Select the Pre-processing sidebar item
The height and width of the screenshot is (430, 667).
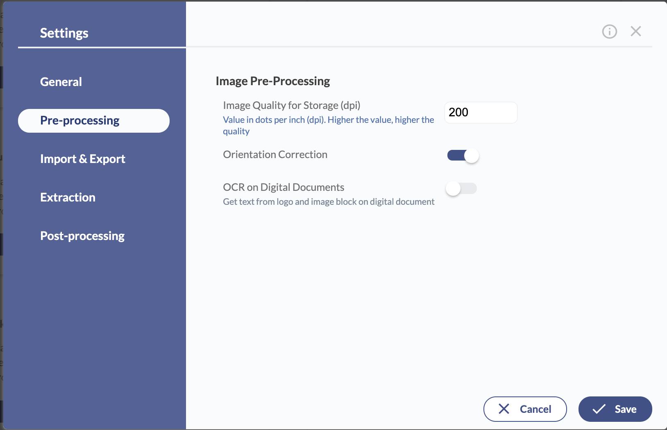[94, 121]
